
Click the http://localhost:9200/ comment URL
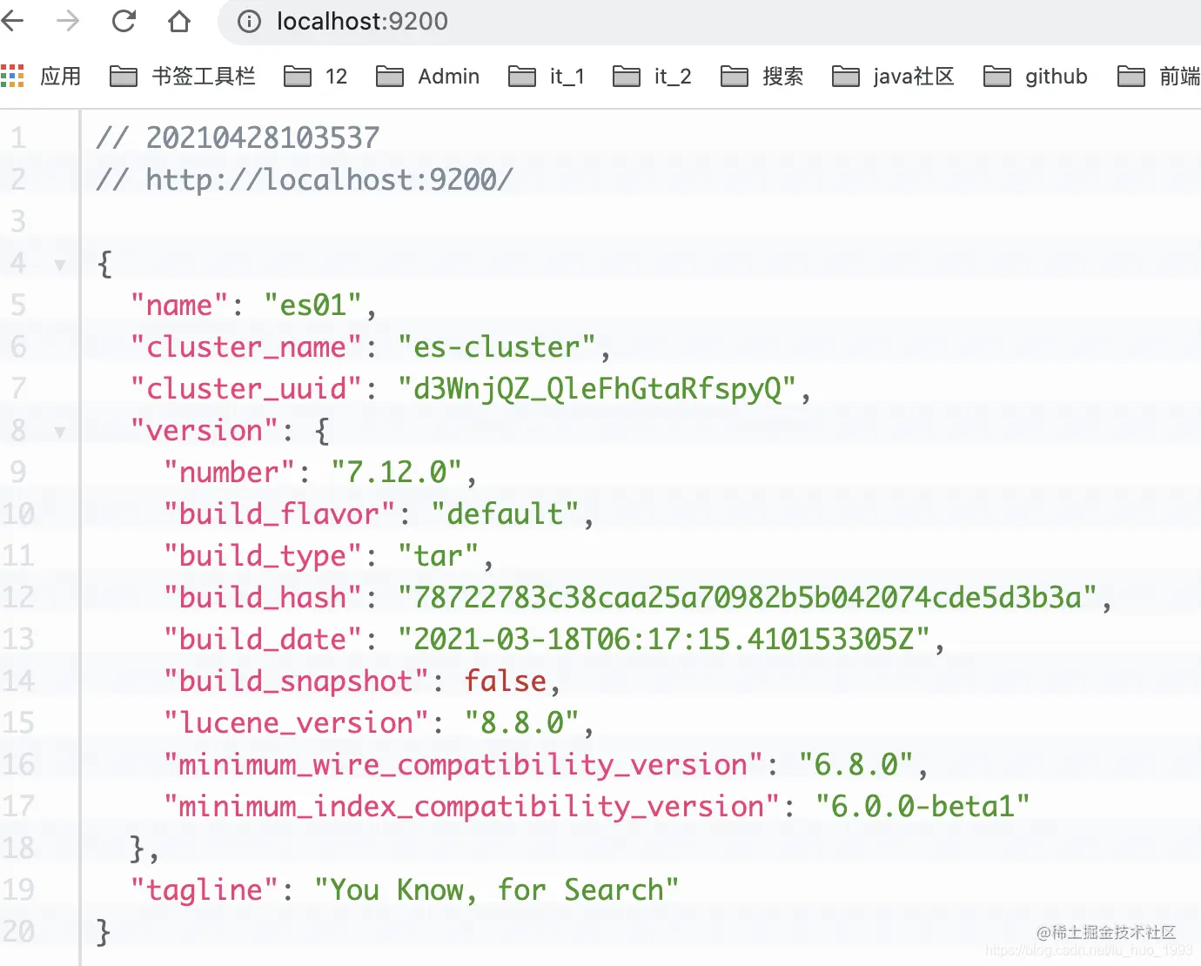(329, 179)
